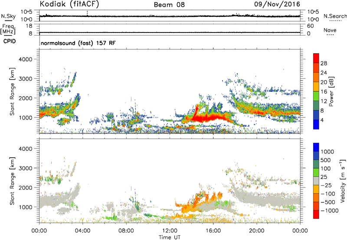Click the date '09/Nov/2016'
This screenshot has width=347, height=240.
277,4
